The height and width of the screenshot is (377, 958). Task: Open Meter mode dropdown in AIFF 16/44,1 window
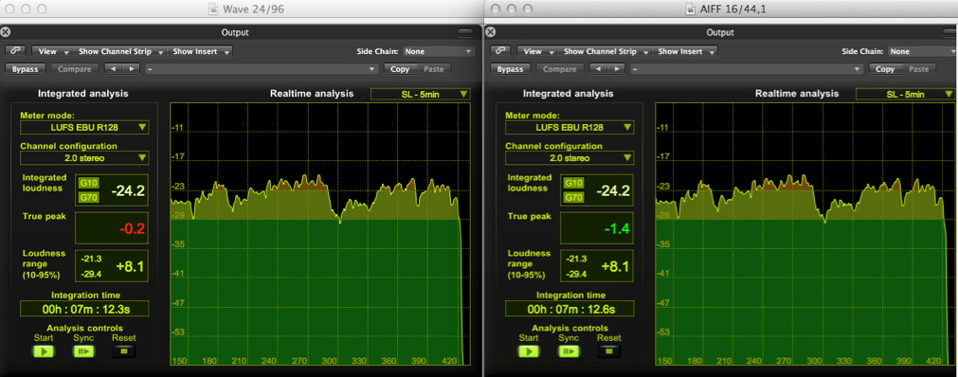point(569,127)
